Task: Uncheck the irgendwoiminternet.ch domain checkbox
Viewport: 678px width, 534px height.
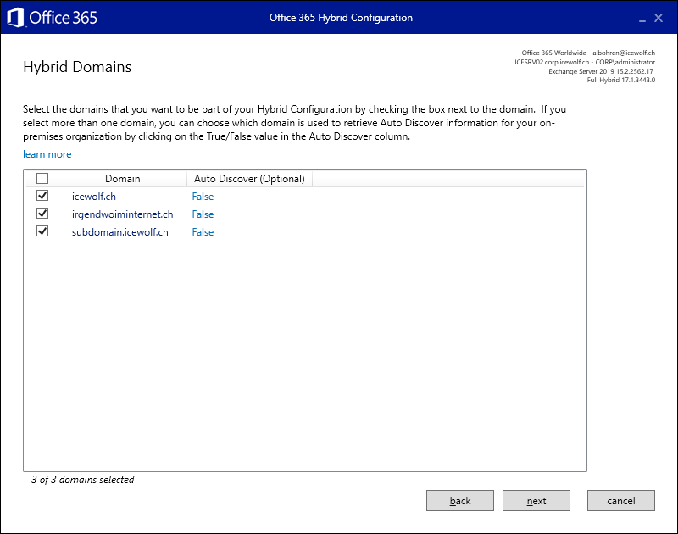Action: click(42, 214)
